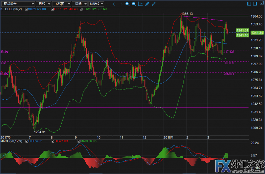This screenshot has width=265, height=174.
Task: Zoom out of the chart
Action: coord(133,4)
